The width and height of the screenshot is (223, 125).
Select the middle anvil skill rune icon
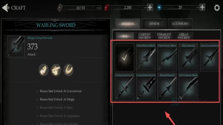tap(56, 70)
